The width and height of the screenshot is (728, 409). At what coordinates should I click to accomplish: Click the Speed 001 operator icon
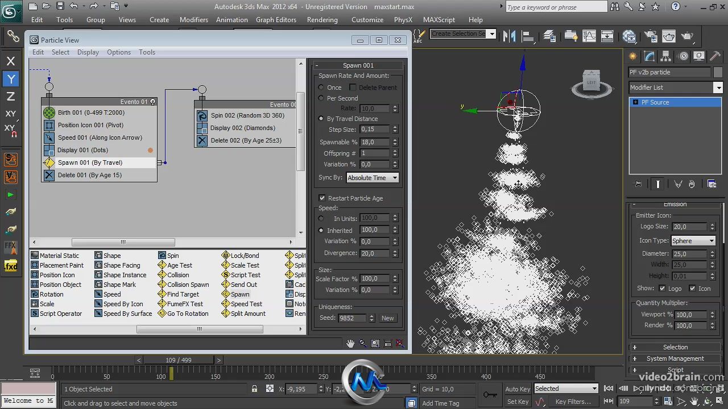tap(49, 137)
